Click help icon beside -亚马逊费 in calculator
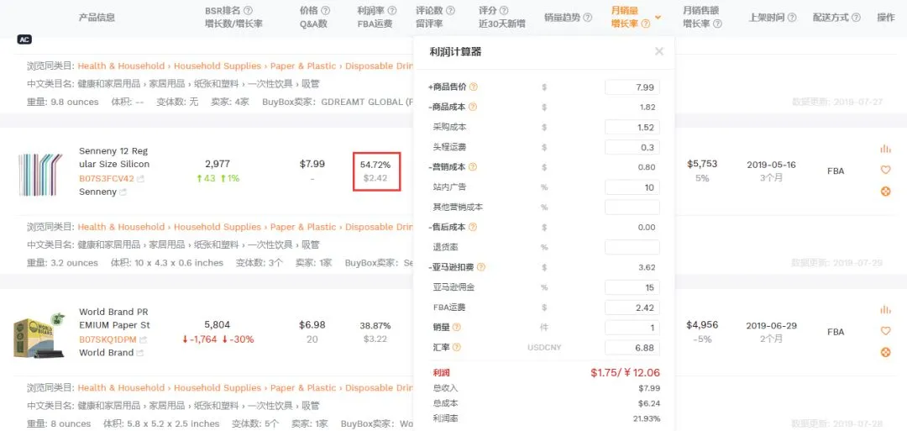This screenshot has width=907, height=431. [480, 267]
